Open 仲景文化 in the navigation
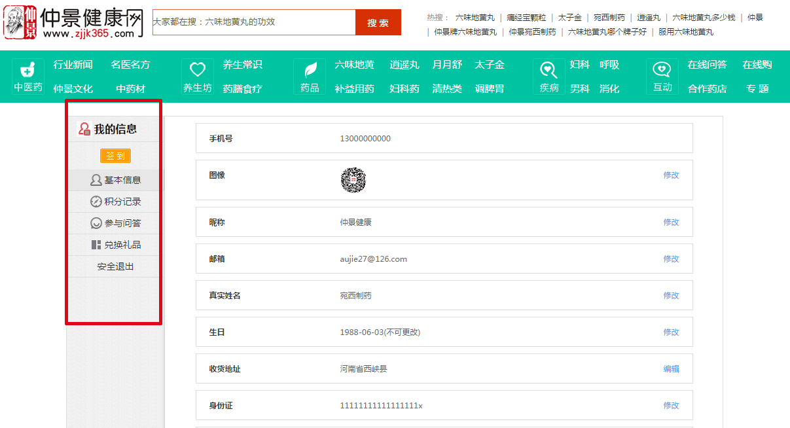 pyautogui.click(x=73, y=88)
